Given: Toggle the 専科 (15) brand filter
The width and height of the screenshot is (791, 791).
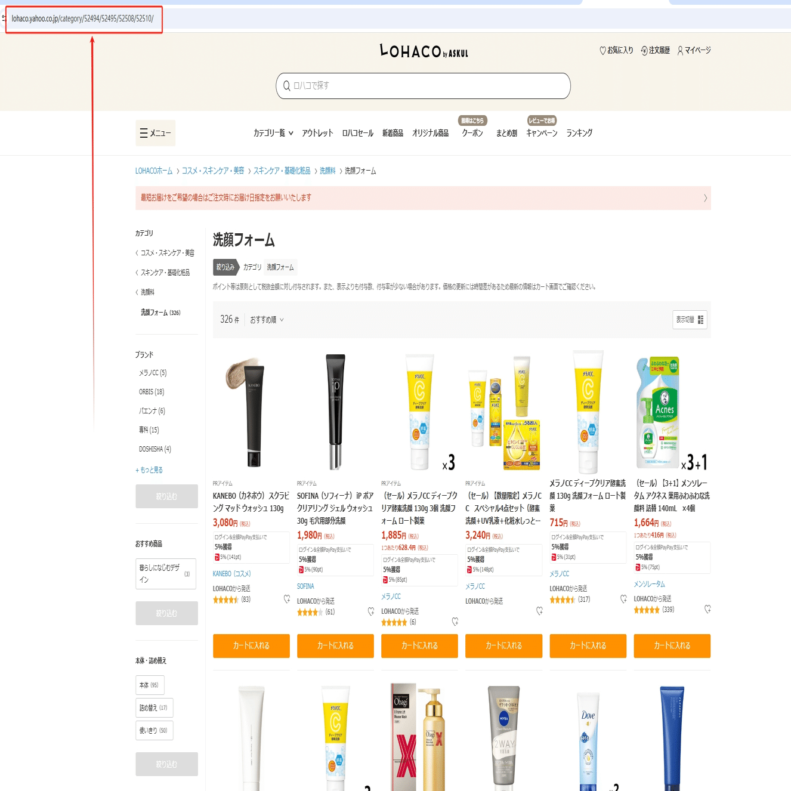Looking at the screenshot, I should pos(149,430).
